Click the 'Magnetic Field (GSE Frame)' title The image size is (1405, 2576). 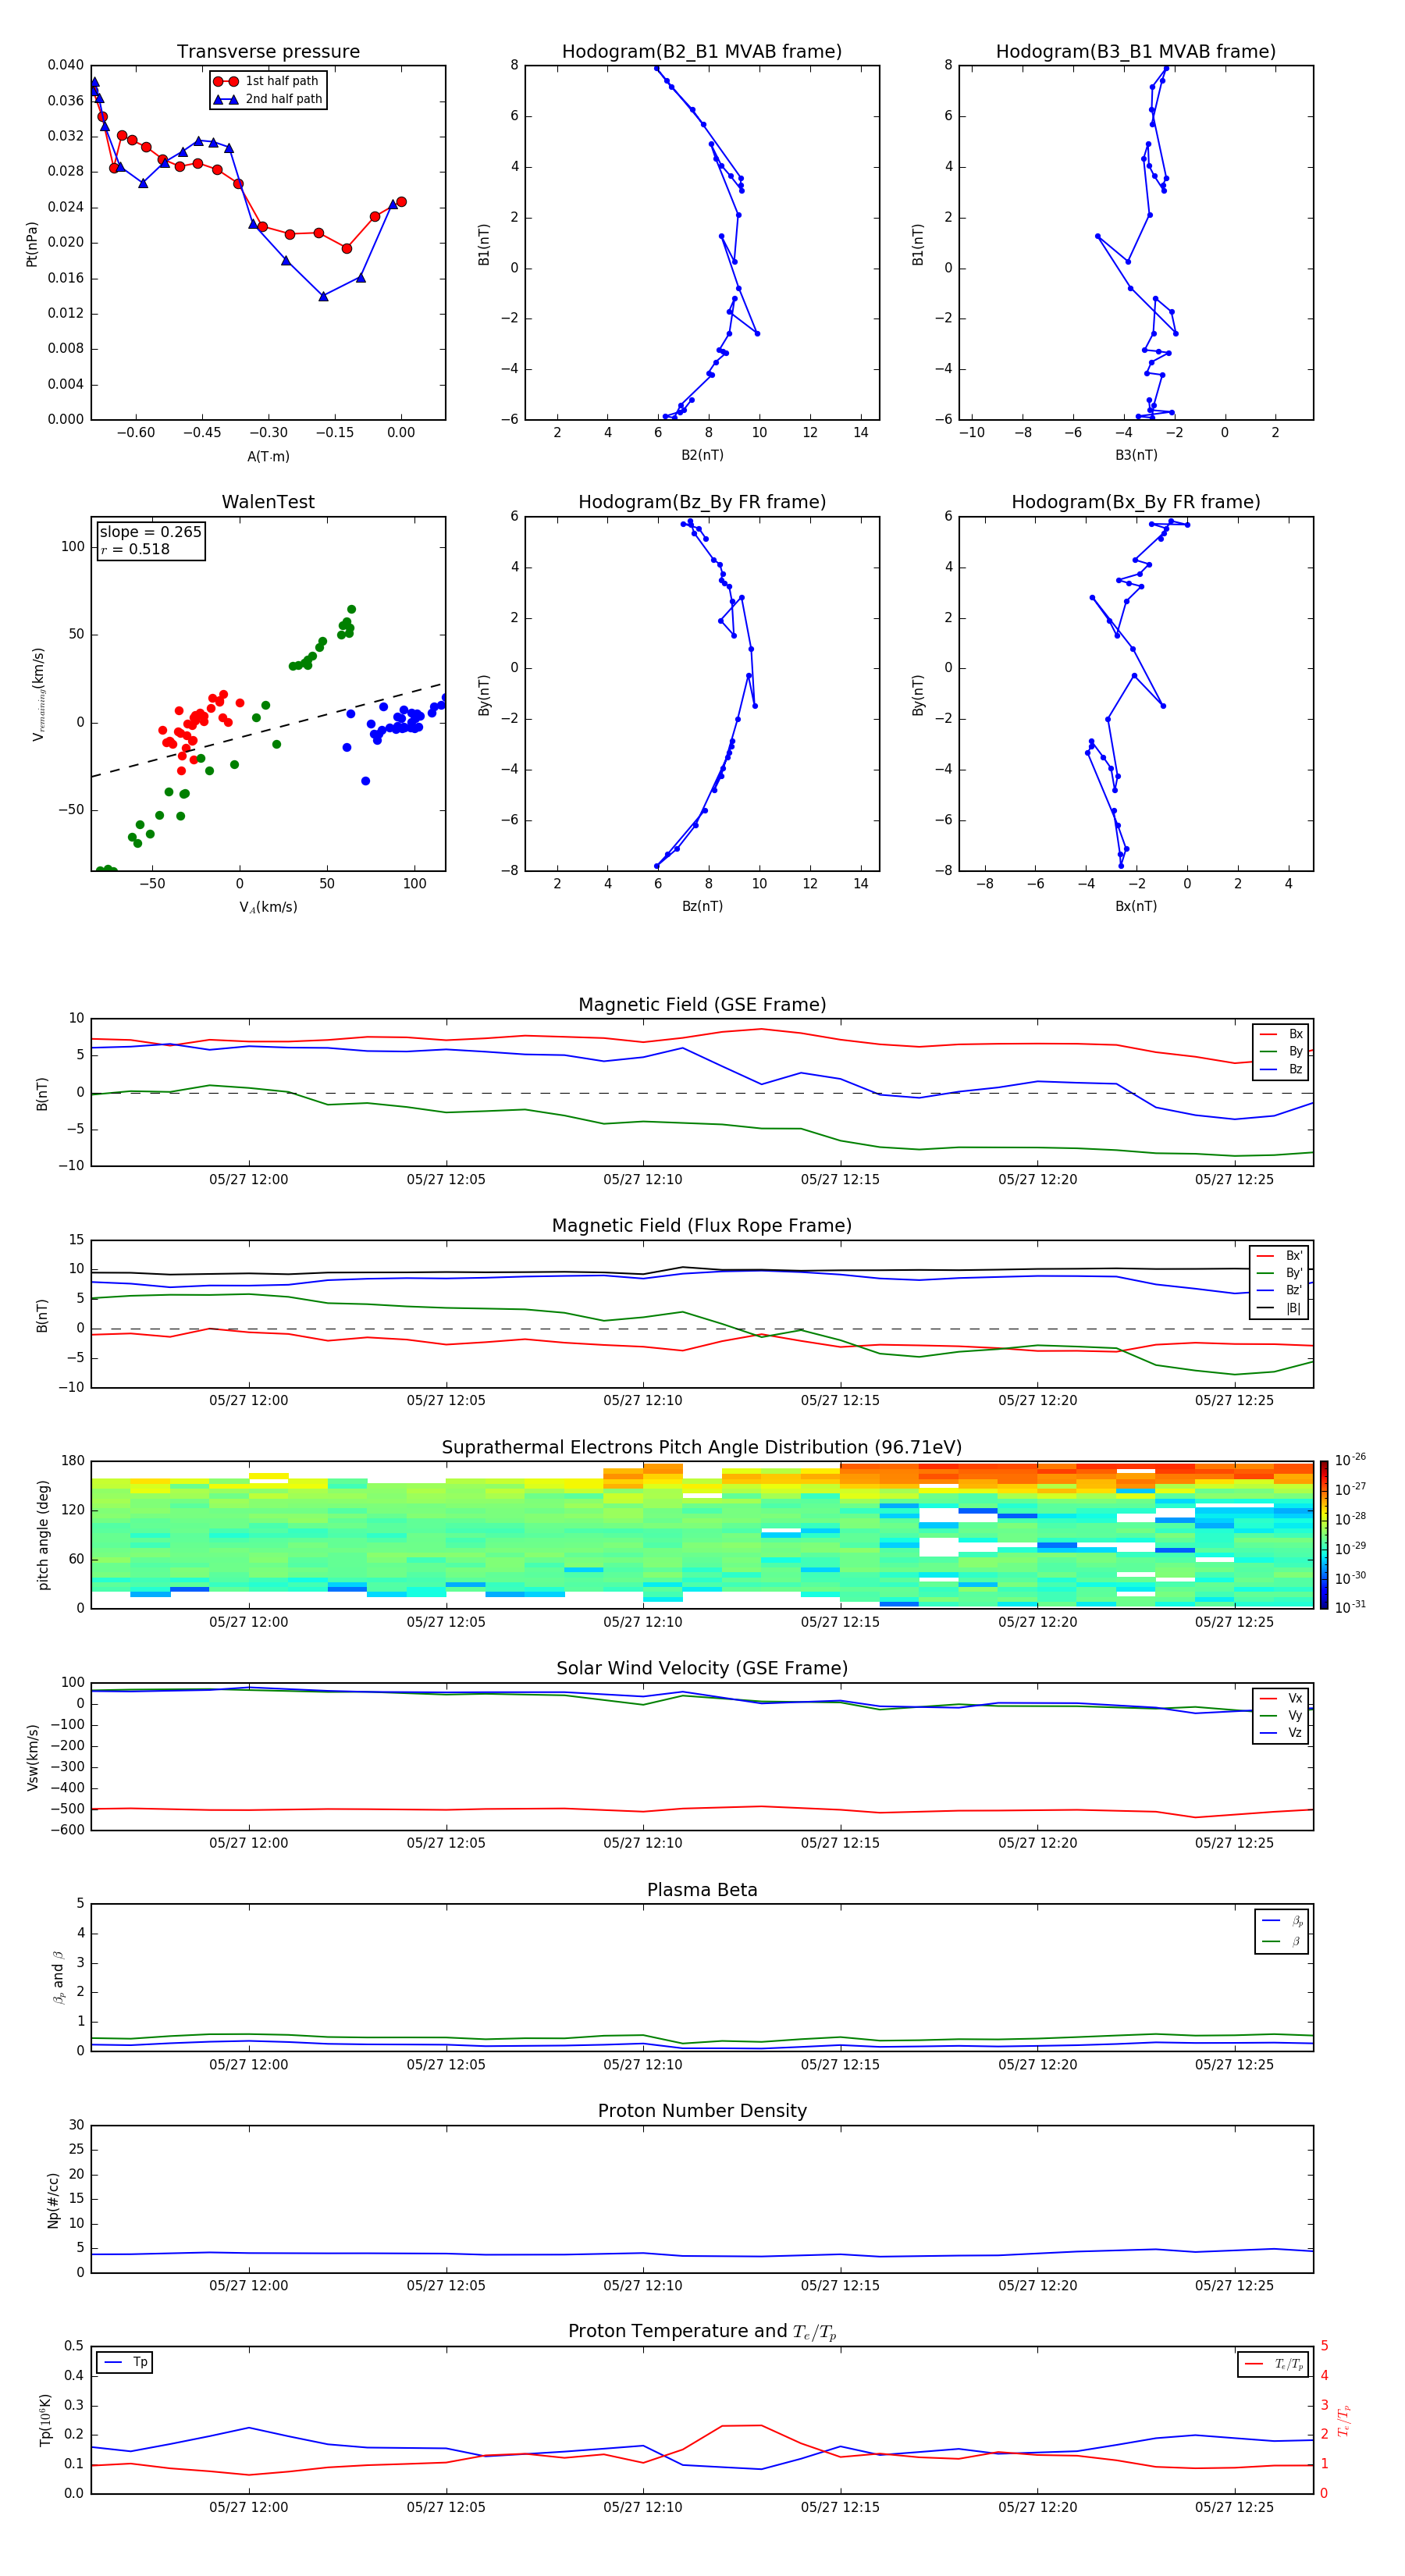702,1005
